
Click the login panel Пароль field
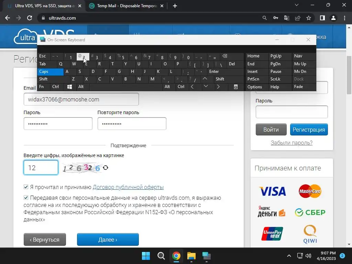click(x=291, y=112)
